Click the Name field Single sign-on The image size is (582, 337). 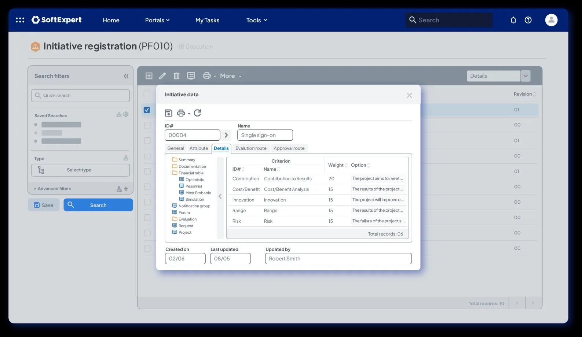(x=265, y=135)
